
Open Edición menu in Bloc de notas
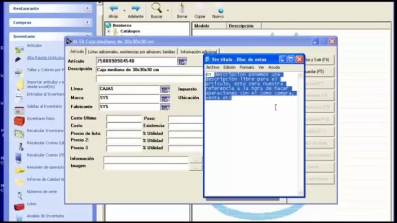click(229, 67)
